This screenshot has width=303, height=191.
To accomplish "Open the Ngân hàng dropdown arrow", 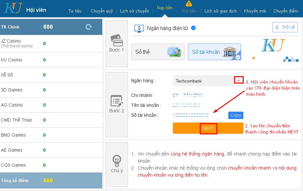I will 239,80.
